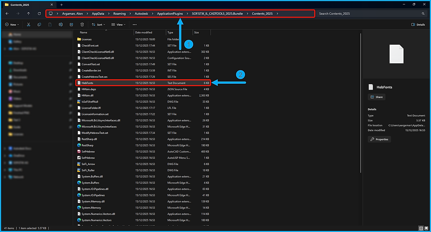This screenshot has width=431, height=232.
Task: Click the PC monitor icon in address bar
Action: [51, 14]
